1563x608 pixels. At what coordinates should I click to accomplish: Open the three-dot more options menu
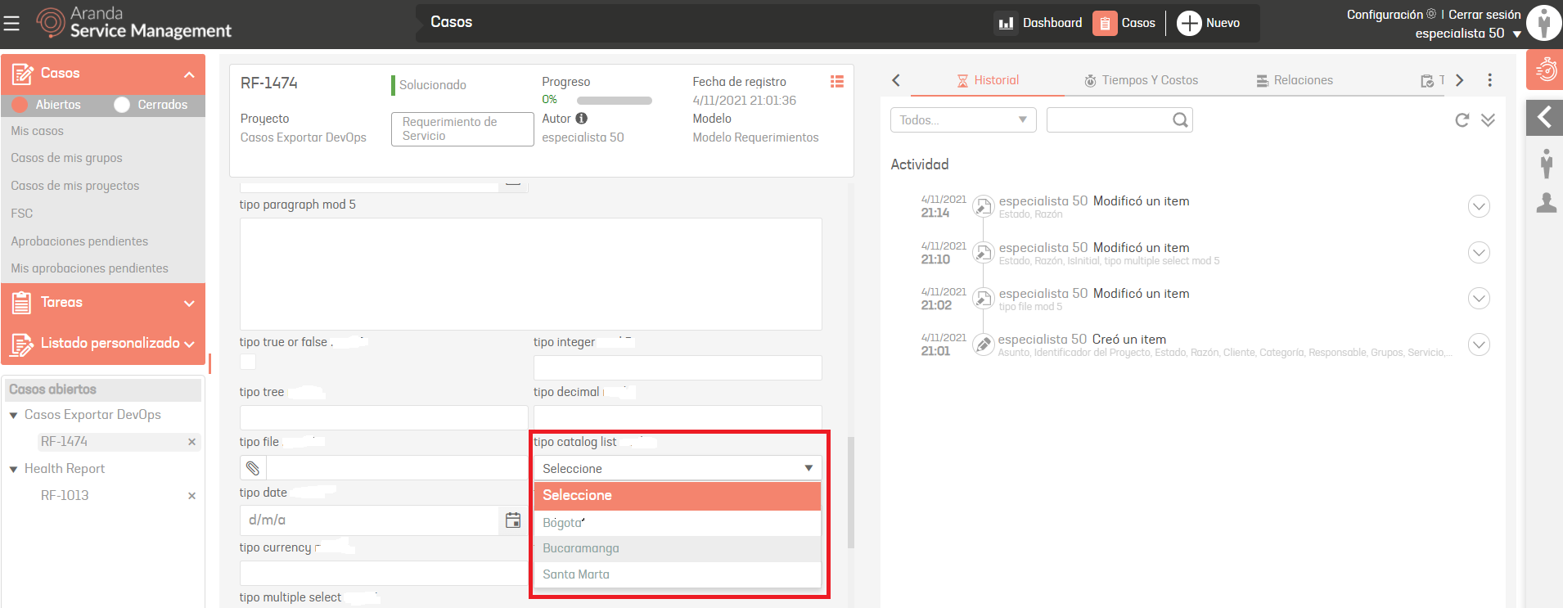[x=1489, y=80]
